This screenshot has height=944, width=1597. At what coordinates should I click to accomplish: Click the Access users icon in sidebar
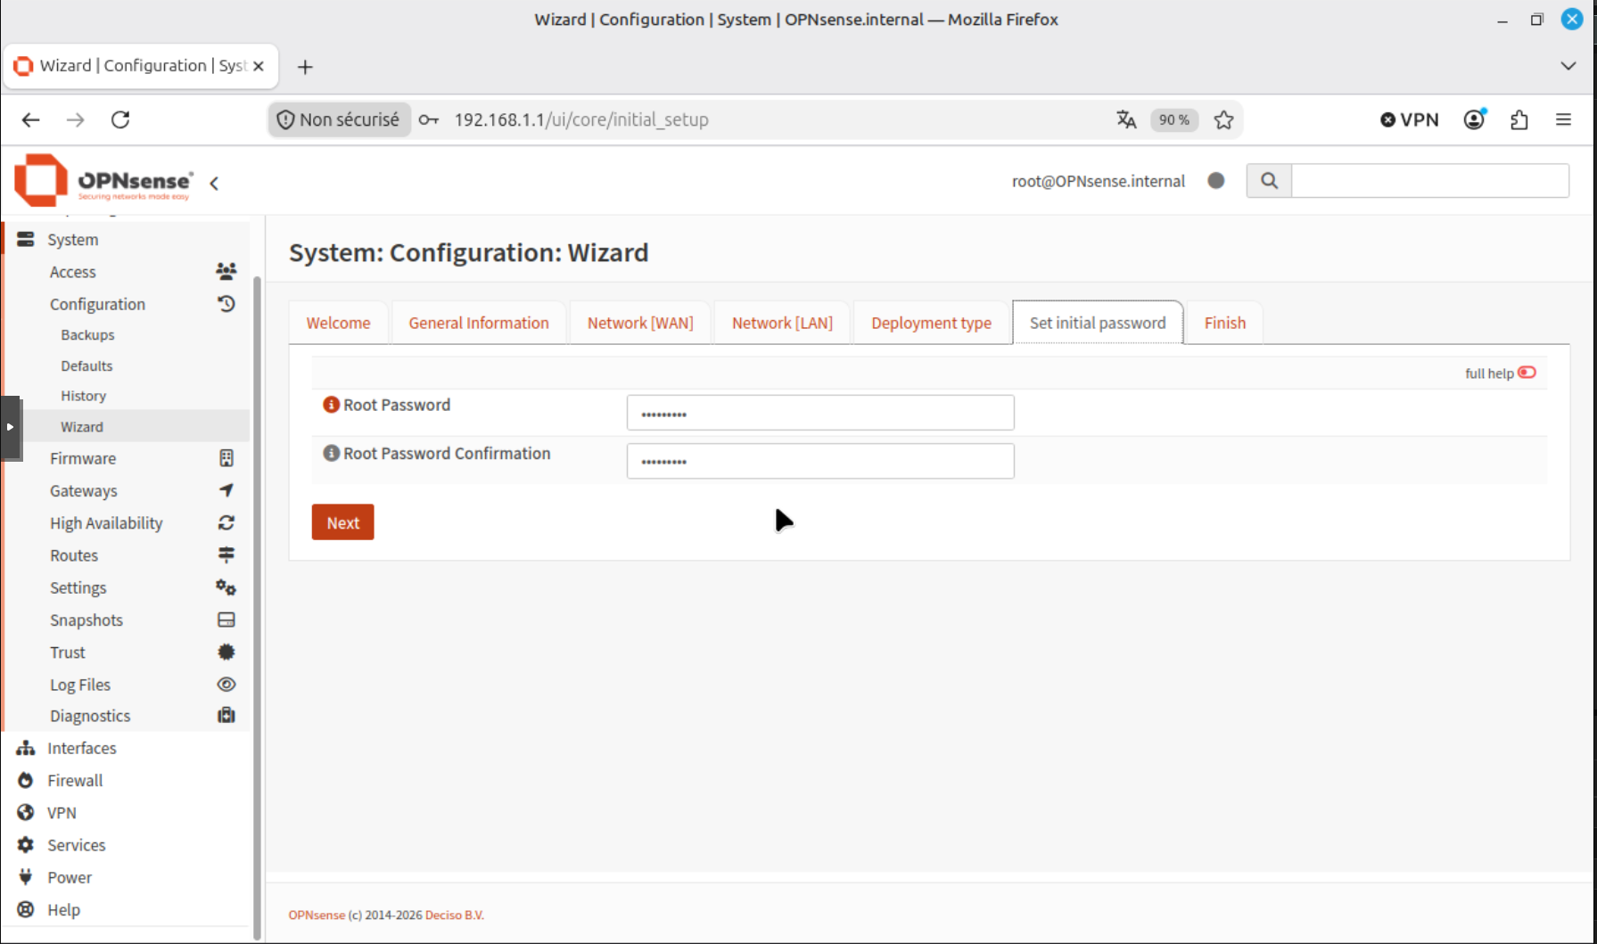click(x=226, y=271)
